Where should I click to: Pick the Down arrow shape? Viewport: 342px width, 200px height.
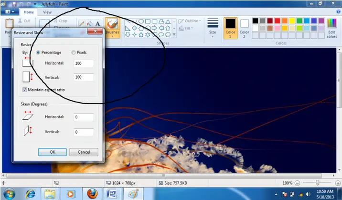coord(128,35)
